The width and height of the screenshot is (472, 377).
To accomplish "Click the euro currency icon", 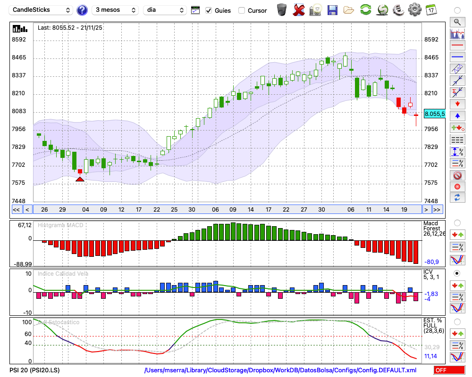I will [x=398, y=10].
